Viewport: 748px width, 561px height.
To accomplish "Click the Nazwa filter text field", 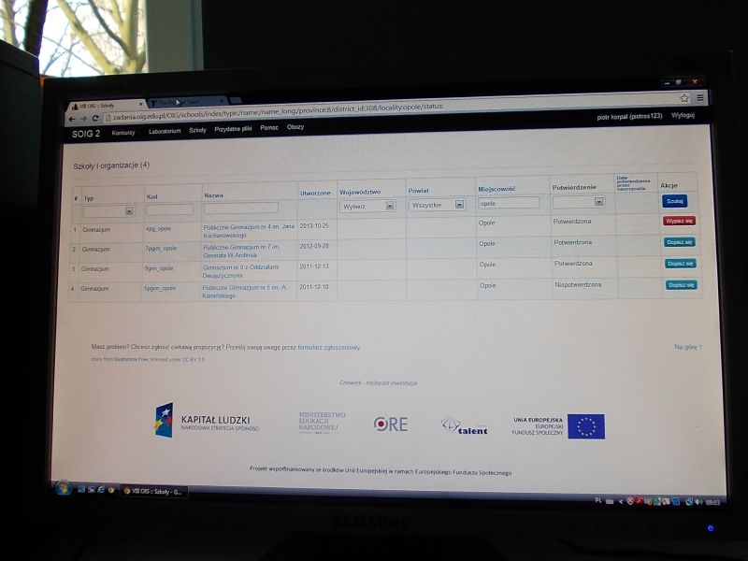I will point(241,208).
